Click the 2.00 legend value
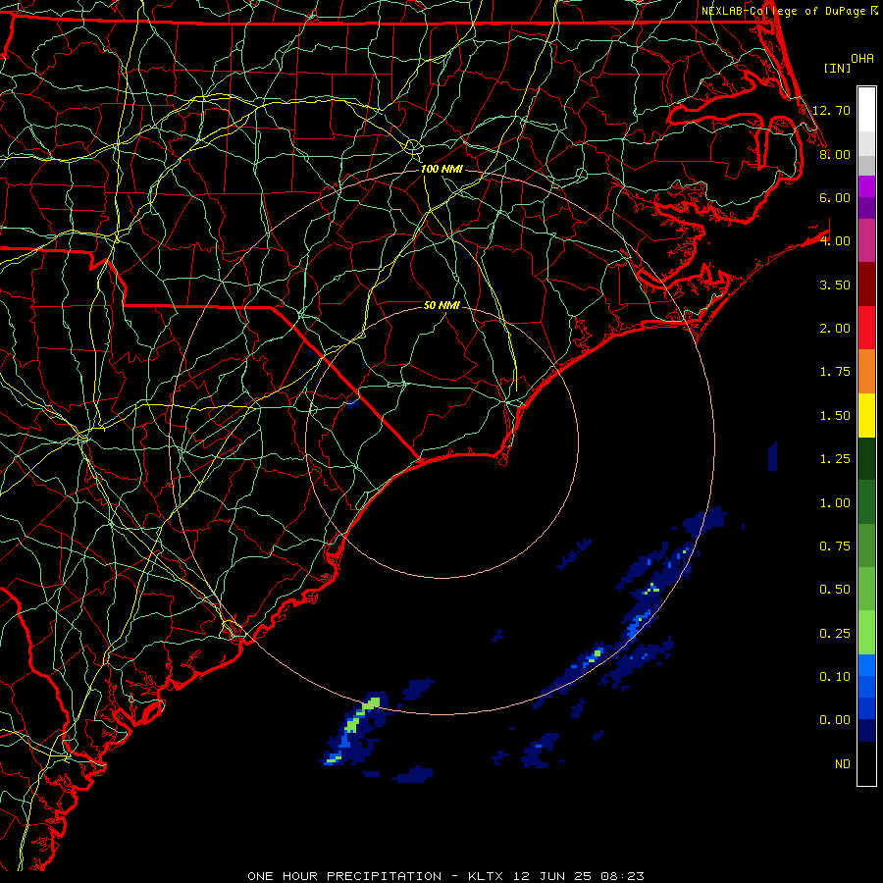The image size is (883, 883). click(835, 329)
